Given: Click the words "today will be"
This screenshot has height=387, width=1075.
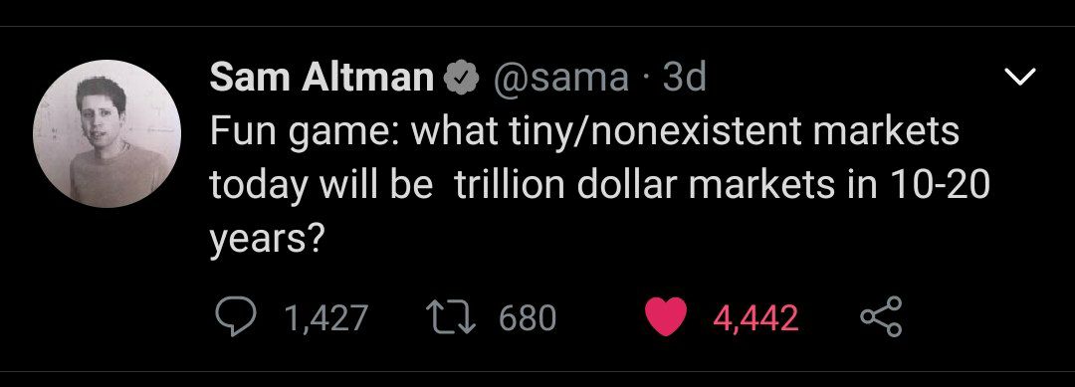Looking at the screenshot, I should (321, 186).
